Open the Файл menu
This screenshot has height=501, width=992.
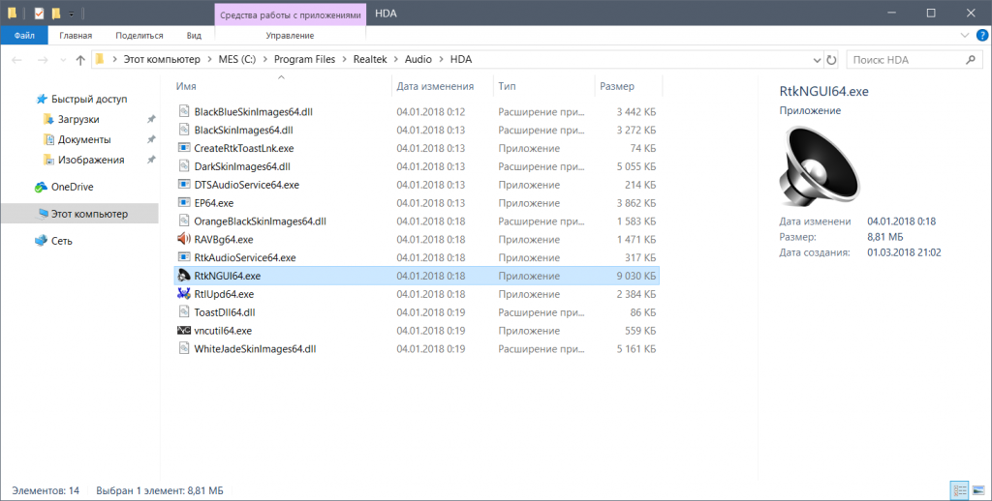tap(24, 36)
